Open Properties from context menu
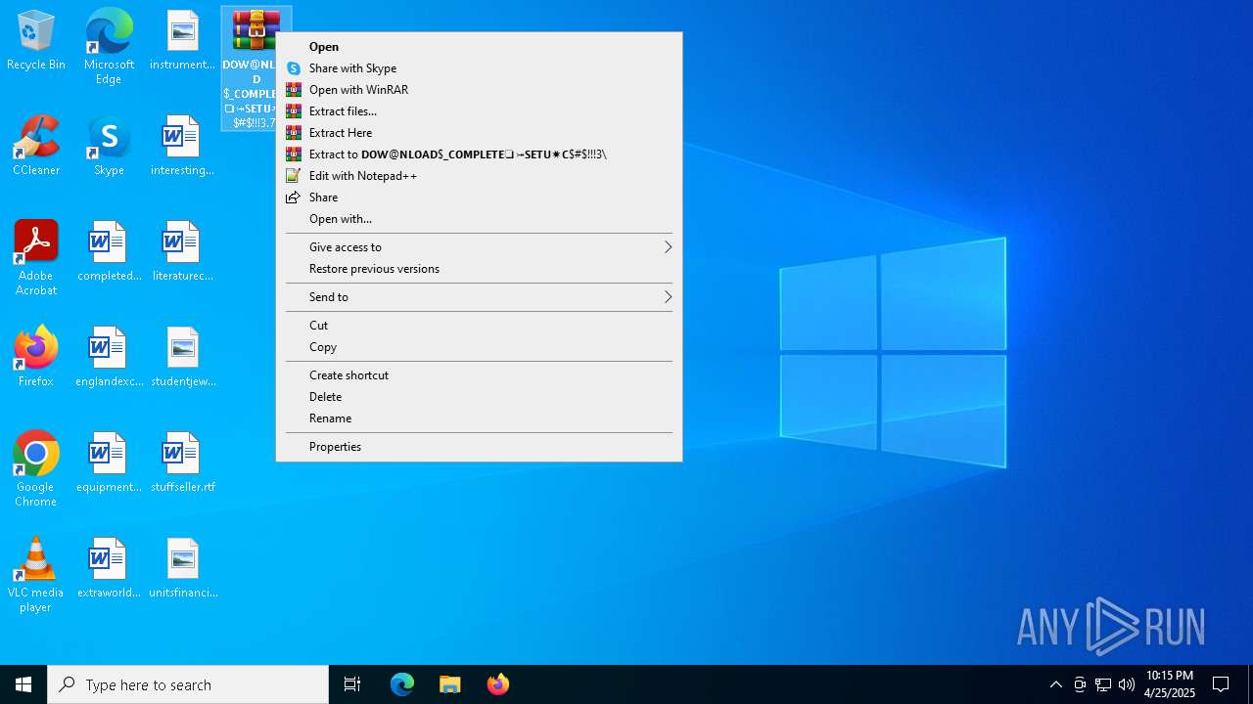 tap(479, 447)
